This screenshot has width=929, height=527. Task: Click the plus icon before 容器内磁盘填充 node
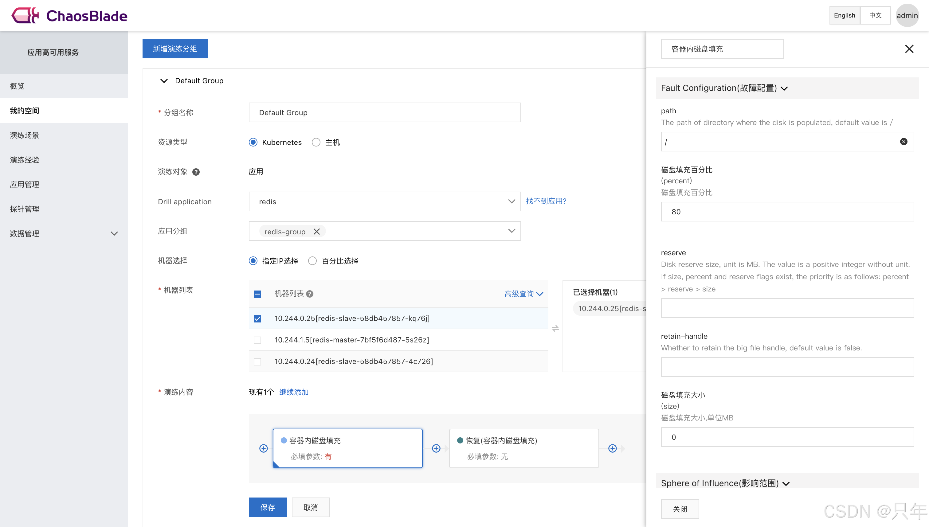pyautogui.click(x=264, y=448)
